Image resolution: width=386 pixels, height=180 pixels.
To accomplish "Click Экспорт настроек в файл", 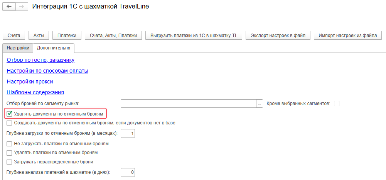I will (x=278, y=36).
